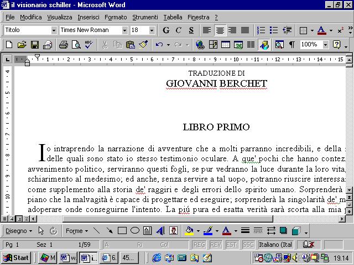This screenshot has height=265, width=354.
Task: Align text left
Action: pyautogui.click(x=206, y=30)
